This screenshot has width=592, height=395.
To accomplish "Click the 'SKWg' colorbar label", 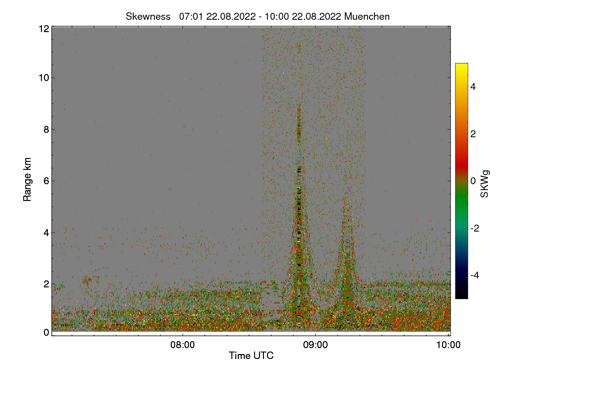I will tap(485, 184).
